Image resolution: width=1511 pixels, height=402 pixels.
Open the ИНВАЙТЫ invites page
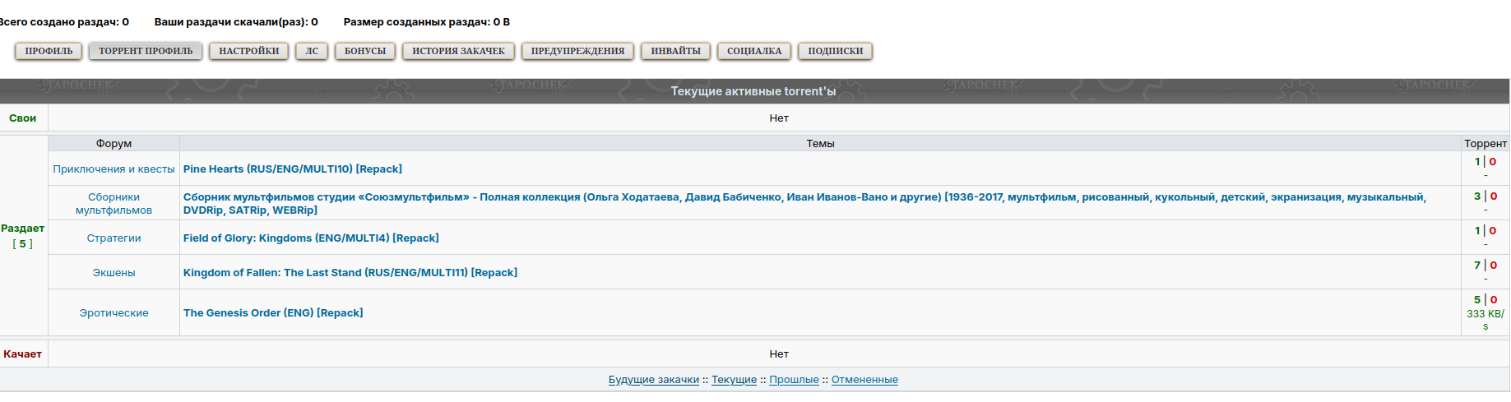(675, 51)
